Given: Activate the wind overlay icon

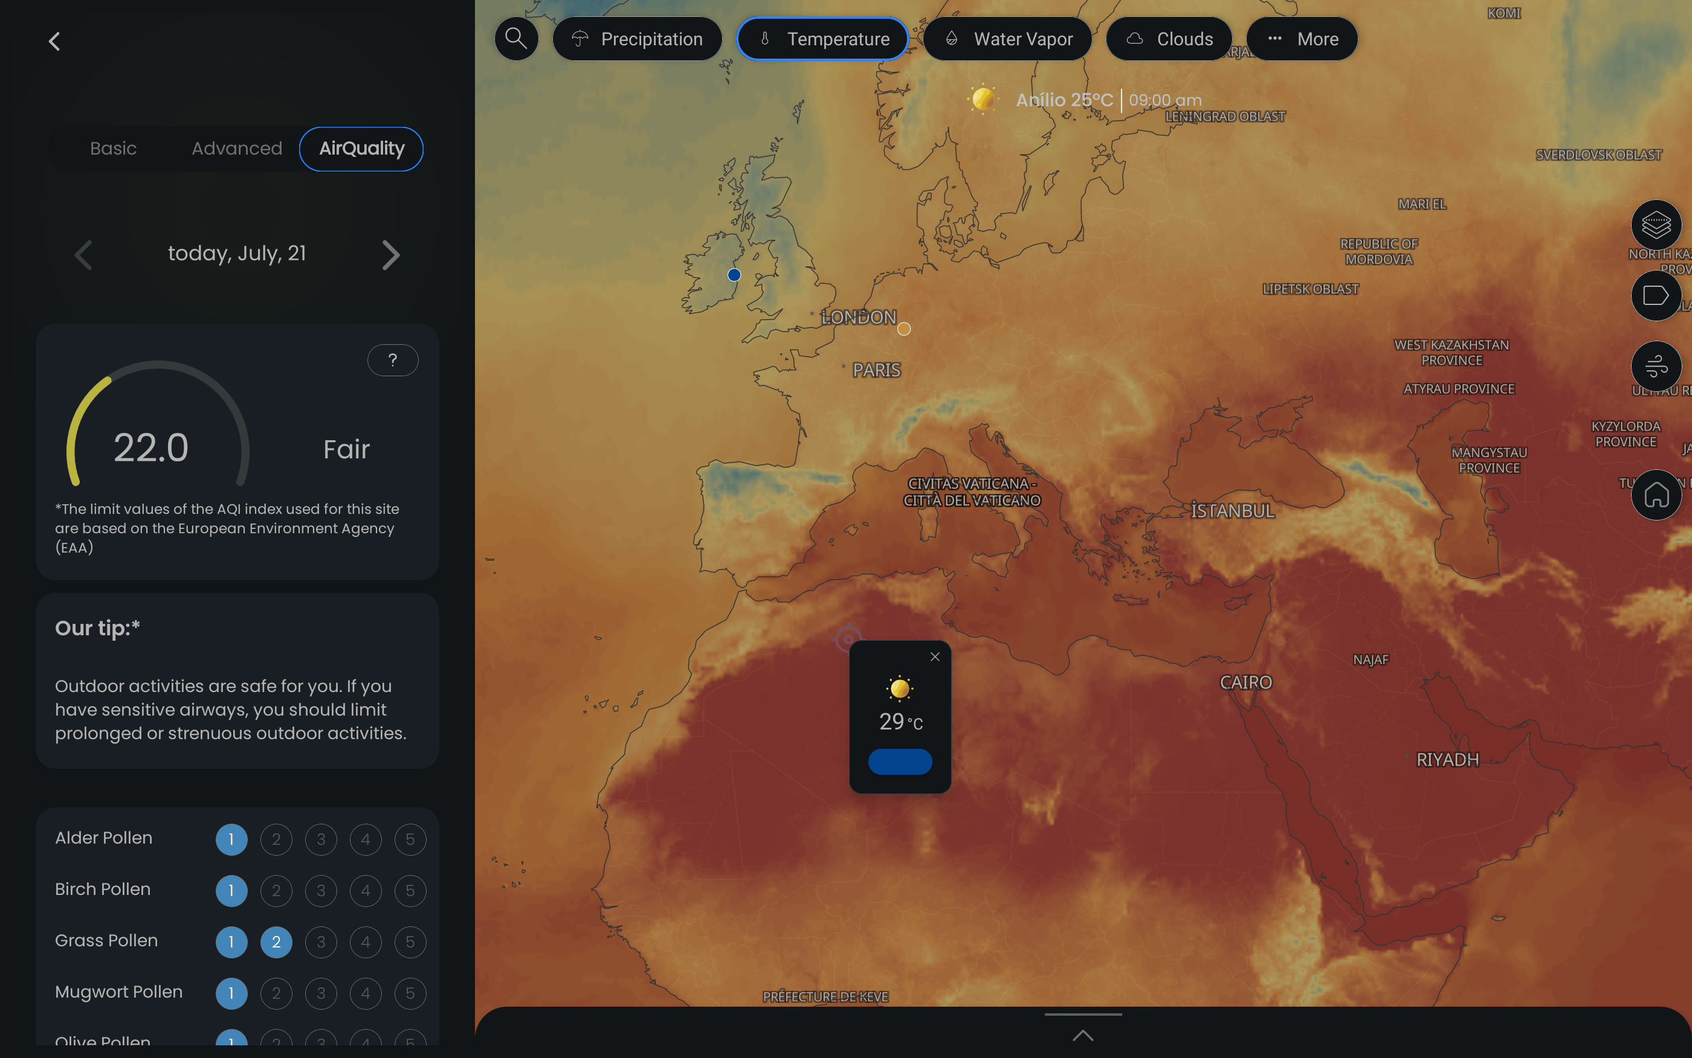Looking at the screenshot, I should (1656, 365).
